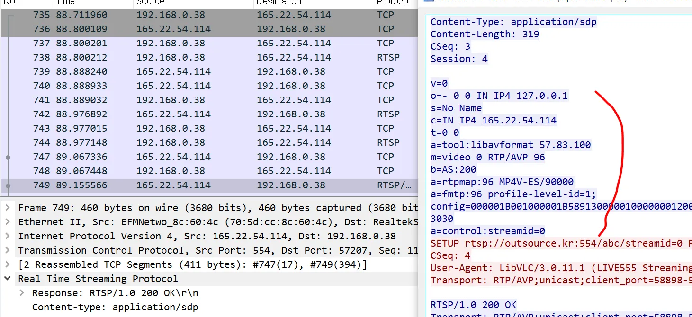The height and width of the screenshot is (317, 692).
Task: Expand the Response RTSP/1.0 200 OK item
Action: (x=22, y=293)
